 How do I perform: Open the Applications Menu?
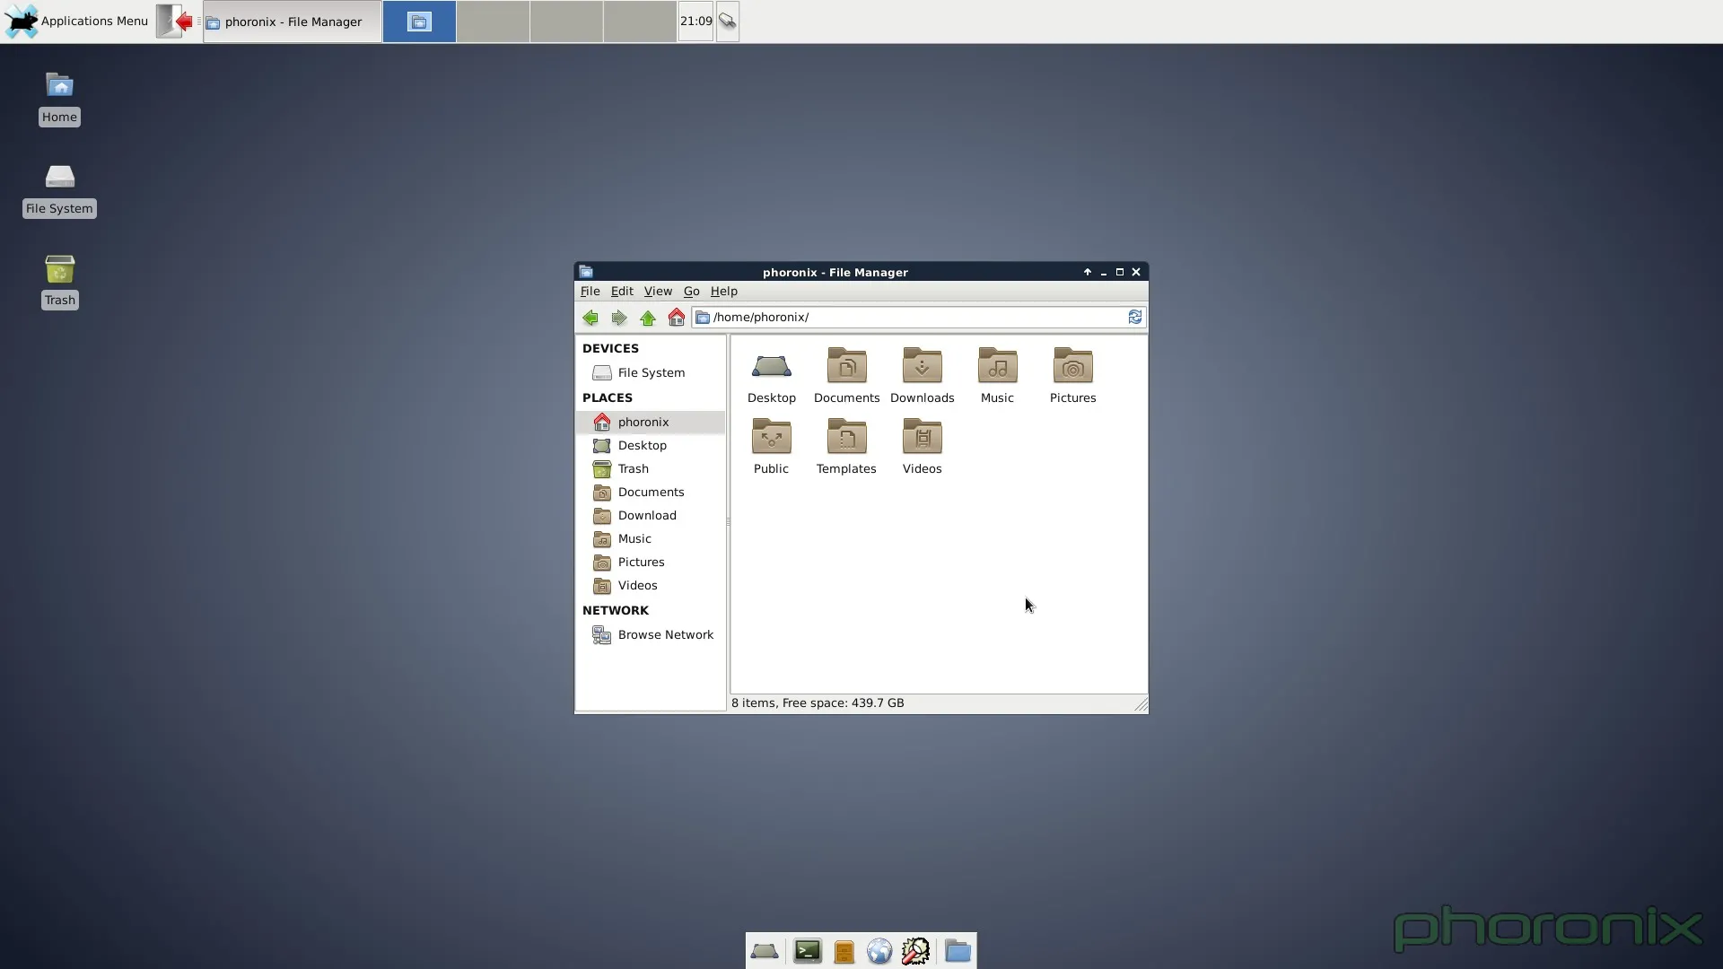(76, 21)
